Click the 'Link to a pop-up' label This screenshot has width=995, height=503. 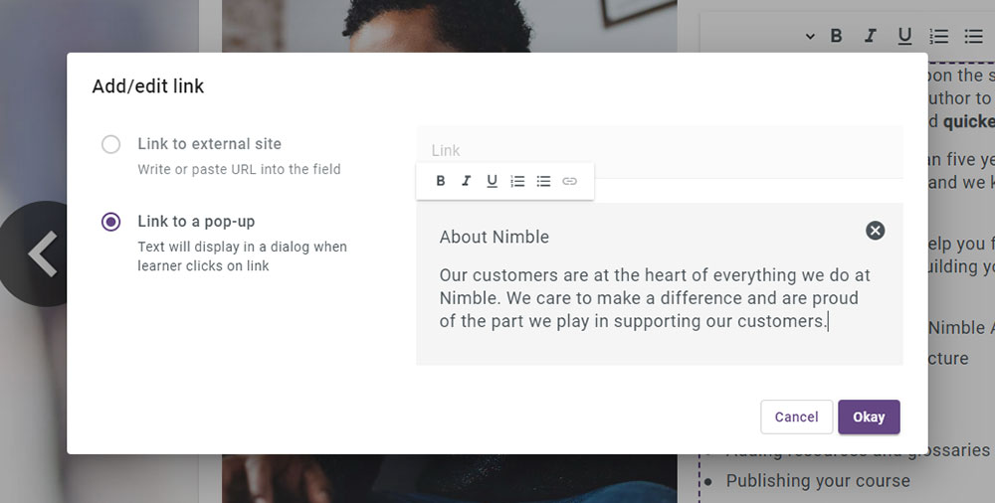[x=196, y=222]
